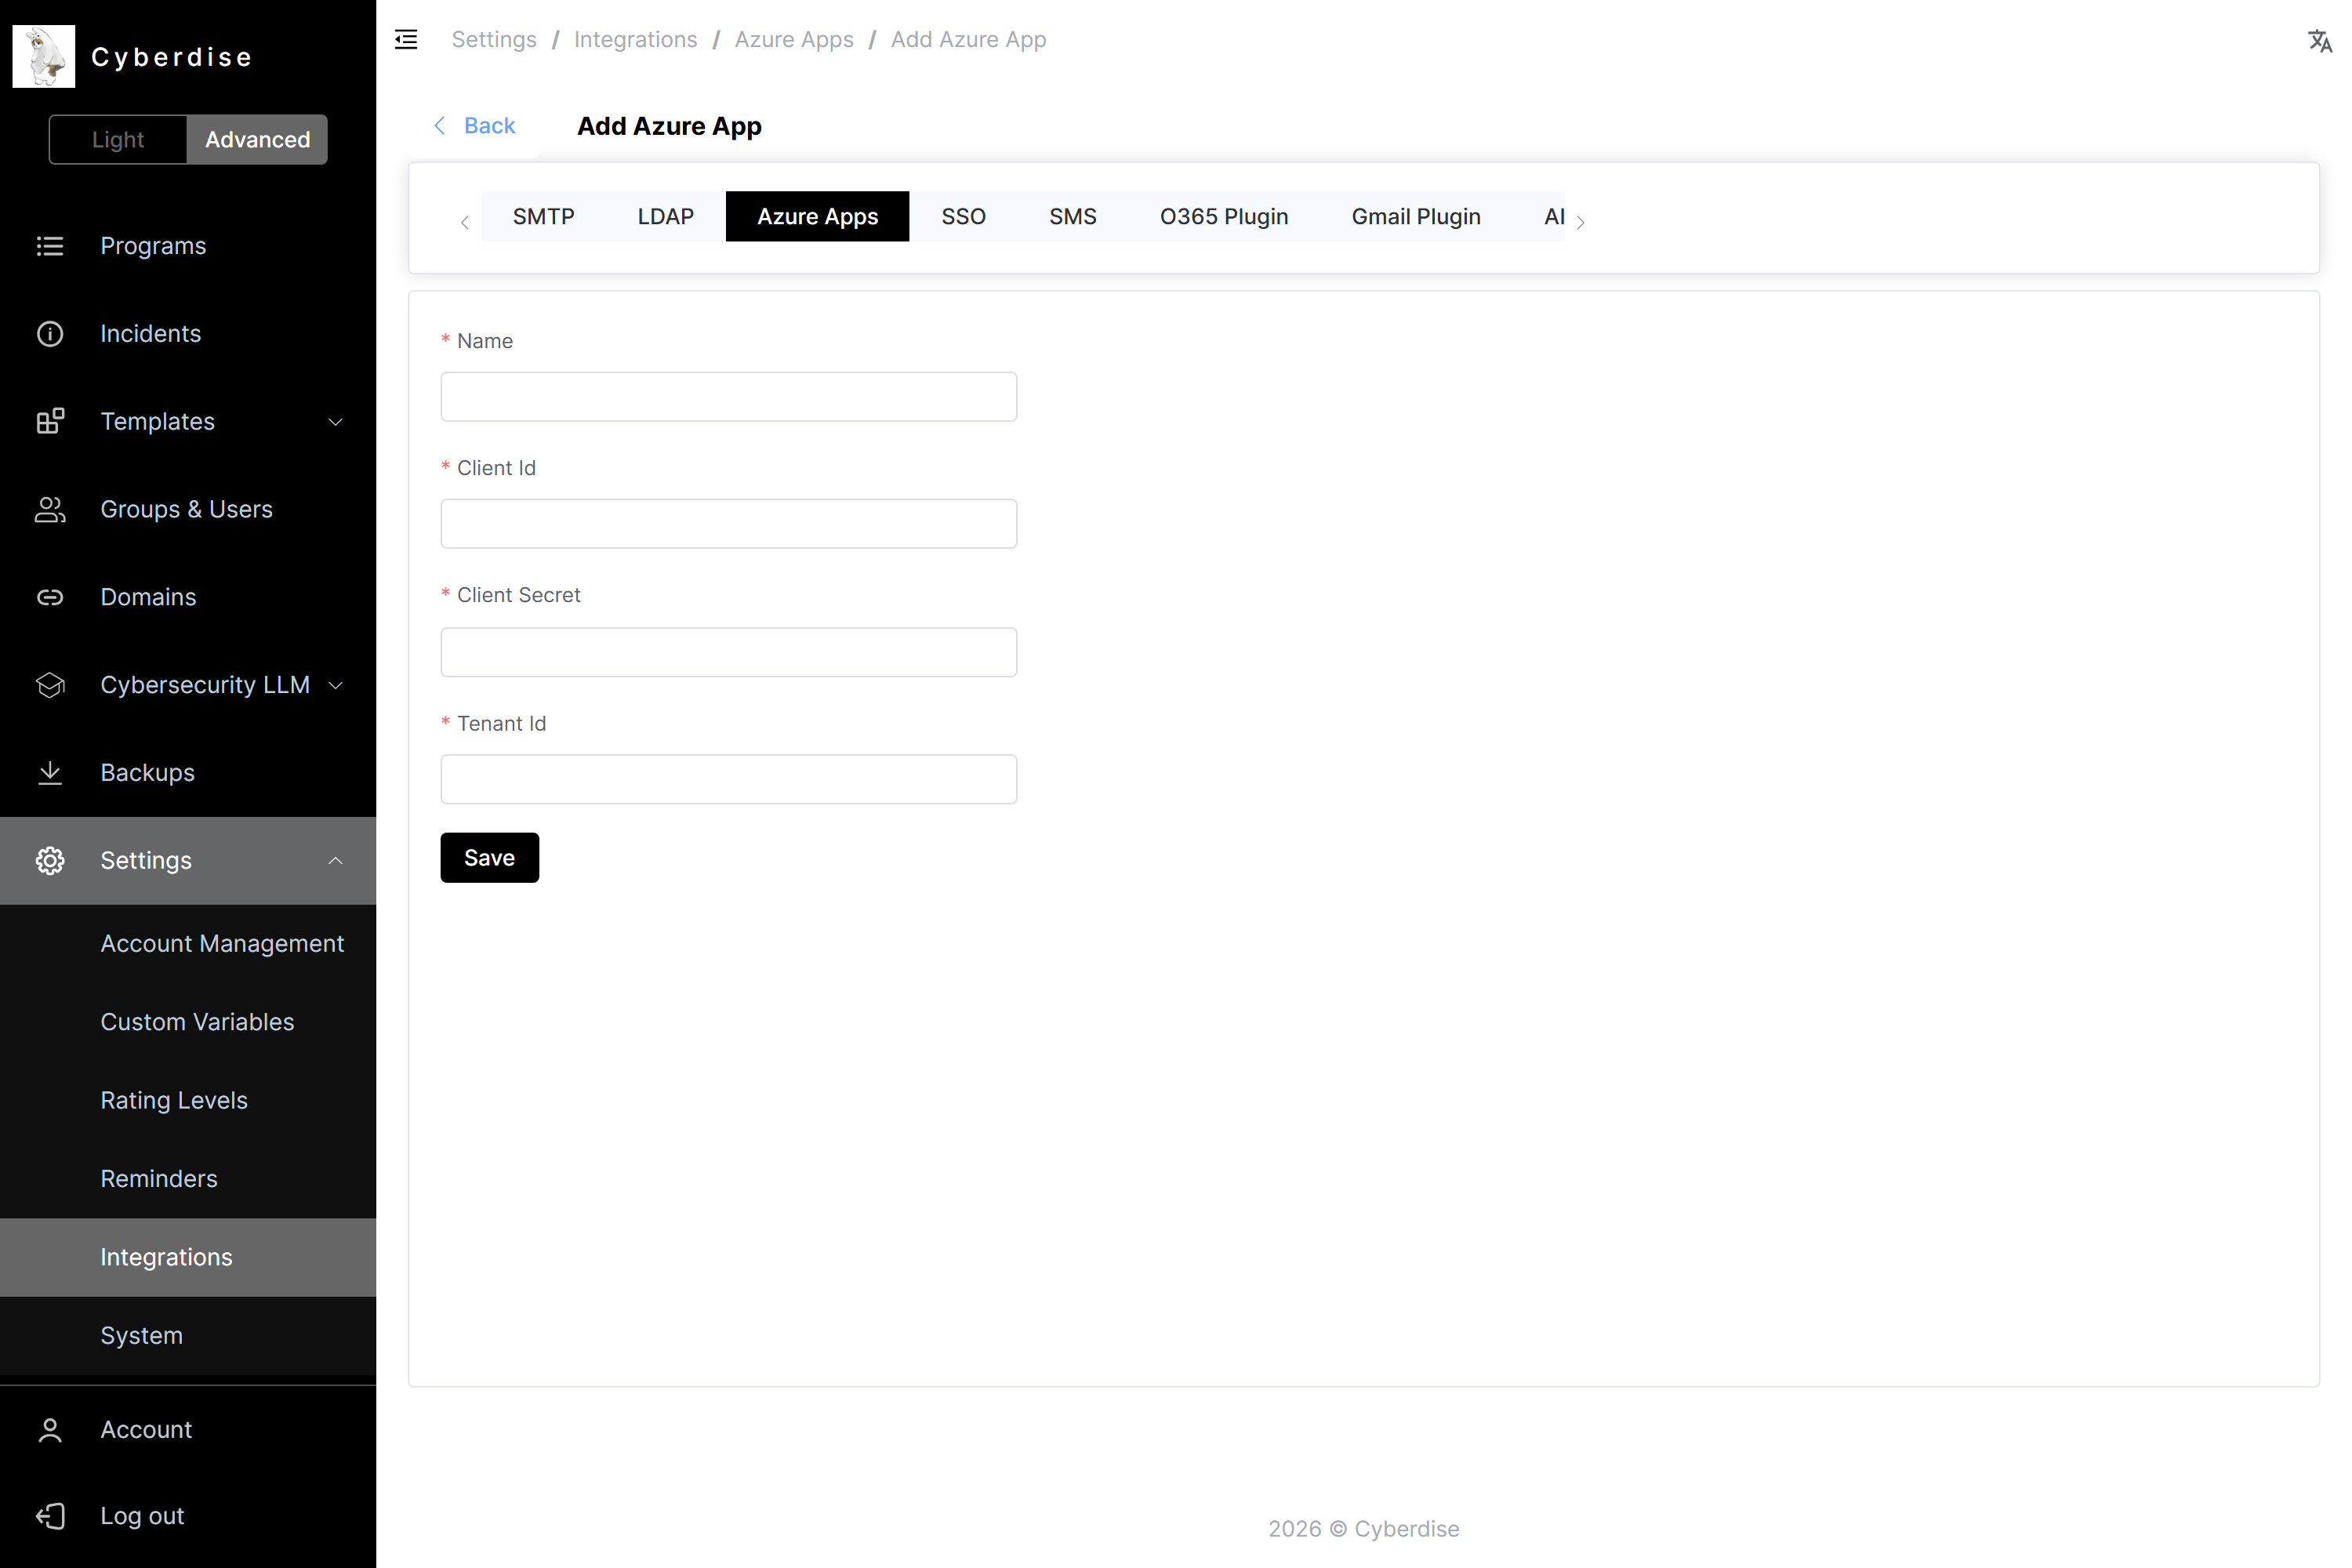
Task: Open Azure Apps breadcrumb link
Action: (x=794, y=39)
